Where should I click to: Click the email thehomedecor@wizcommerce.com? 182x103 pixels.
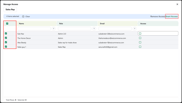(112, 38)
